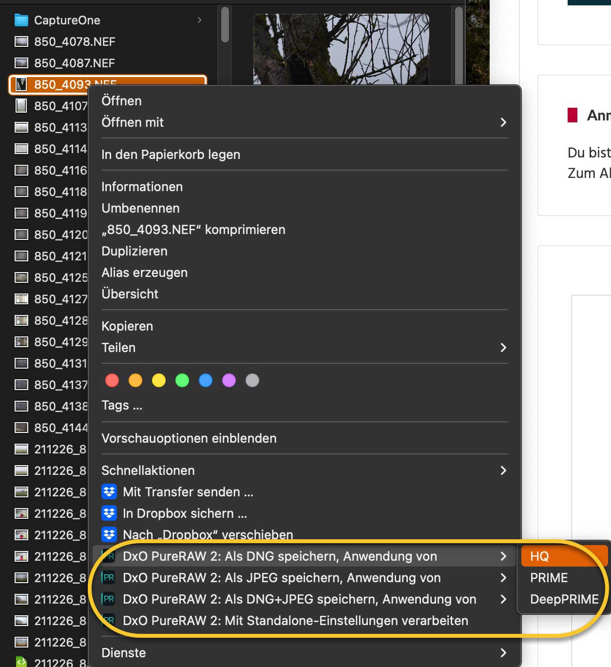The height and width of the screenshot is (667, 611).
Task: Click Dropbox icon beside Mit Transfer senden
Action: pyautogui.click(x=109, y=492)
